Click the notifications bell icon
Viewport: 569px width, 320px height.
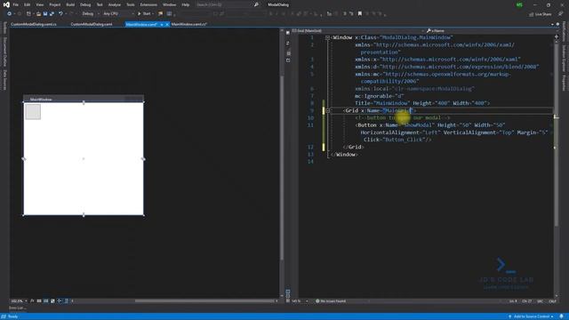tap(561, 316)
